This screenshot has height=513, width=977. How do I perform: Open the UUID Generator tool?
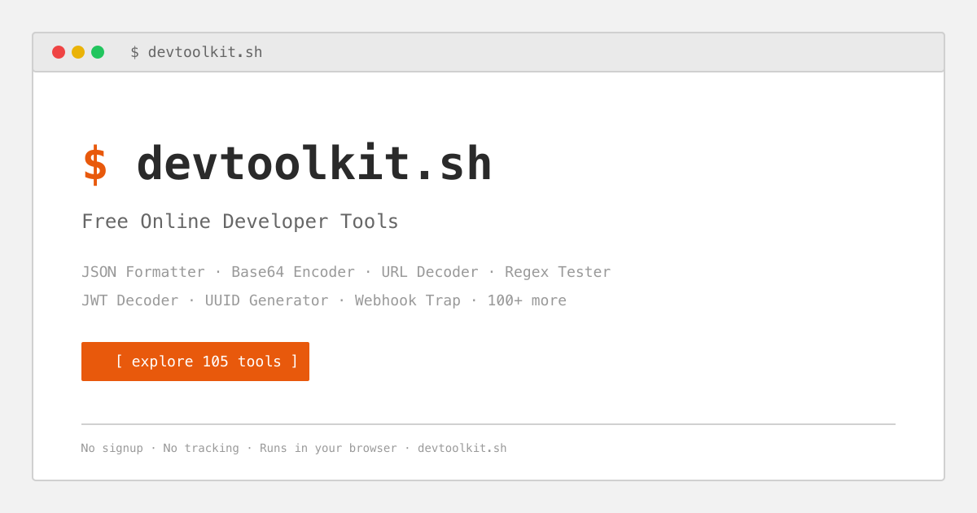265,300
